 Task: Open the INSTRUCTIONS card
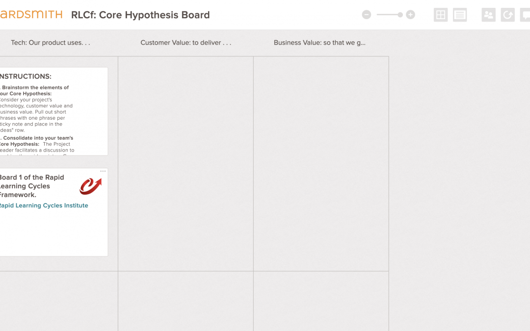53,111
